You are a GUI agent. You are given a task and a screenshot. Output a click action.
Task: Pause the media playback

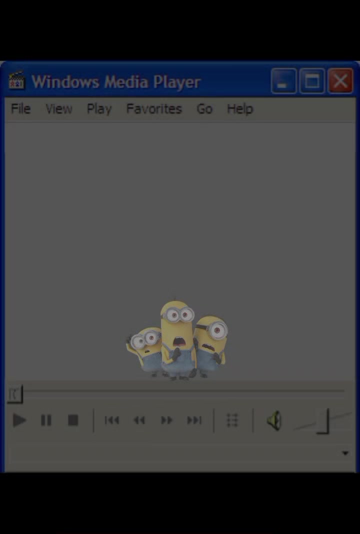(46, 420)
